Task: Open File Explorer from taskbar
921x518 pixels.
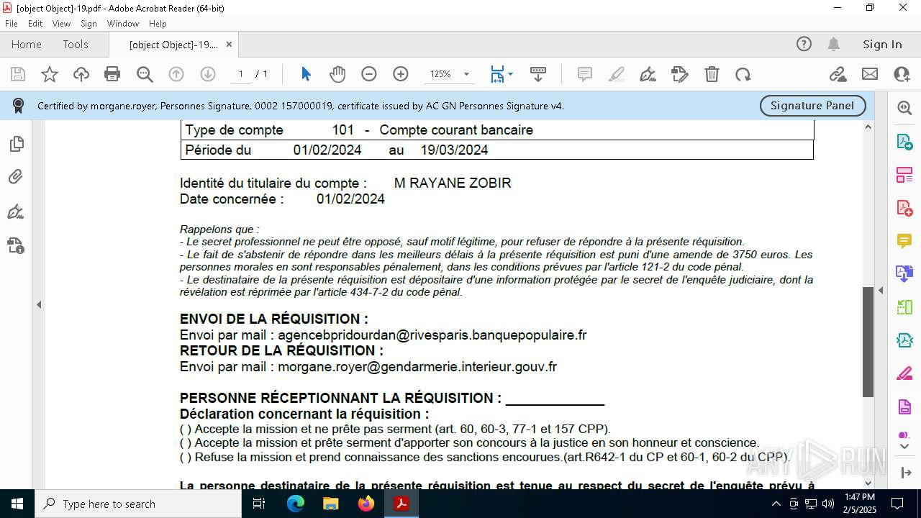Action: click(330, 504)
